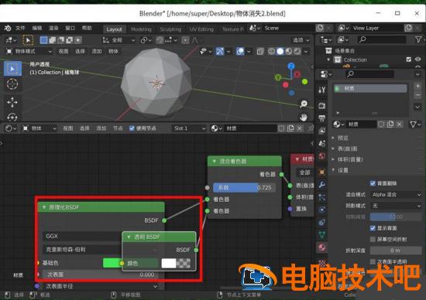Screen dimensions: 426x300
Task: Open the 克里斯坦森-伯利 subsurface method dropdown
Action: tap(82, 249)
